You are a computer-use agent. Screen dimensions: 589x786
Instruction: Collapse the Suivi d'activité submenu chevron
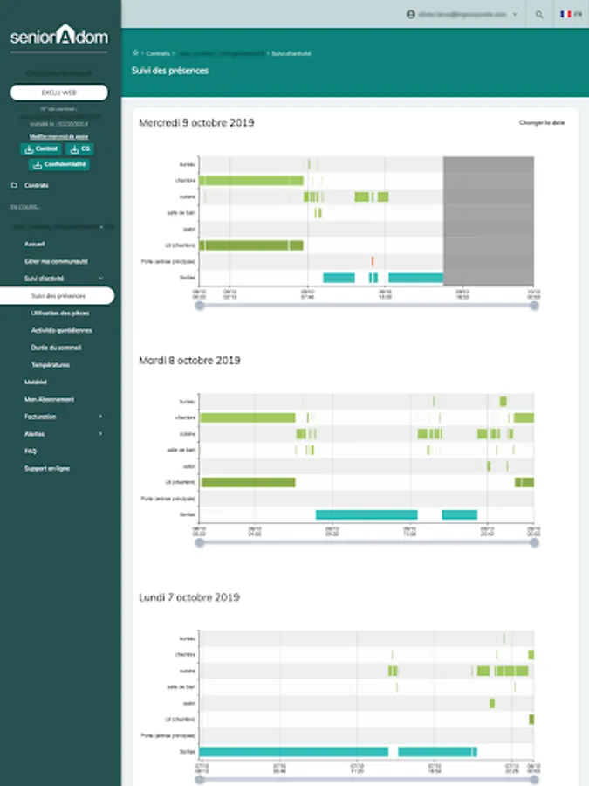pos(100,279)
